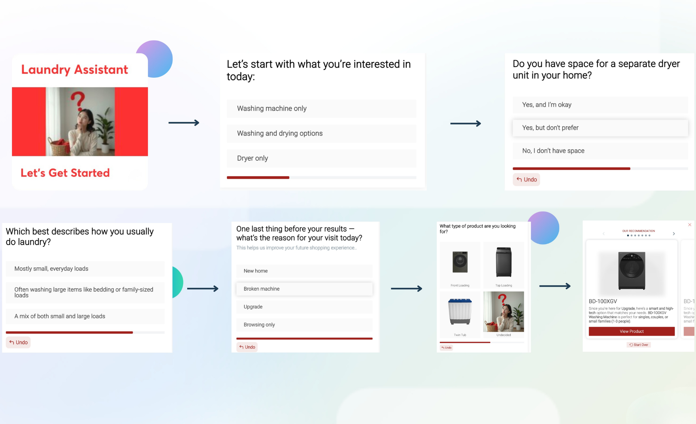Select New home reason
696x424 pixels.
point(304,271)
